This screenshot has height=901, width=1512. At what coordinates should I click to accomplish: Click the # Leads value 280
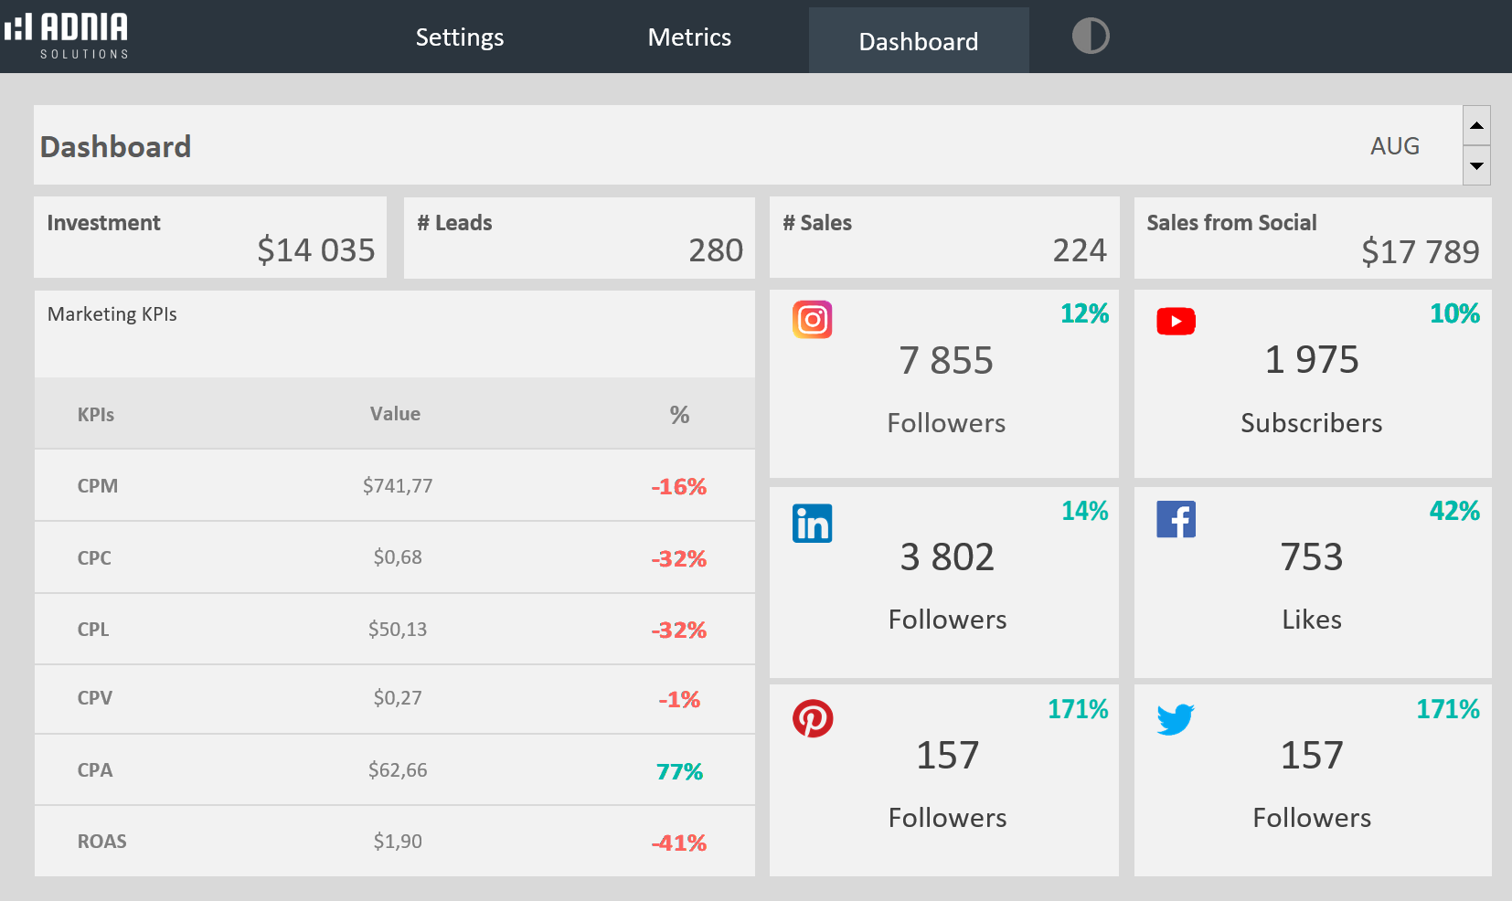point(715,250)
